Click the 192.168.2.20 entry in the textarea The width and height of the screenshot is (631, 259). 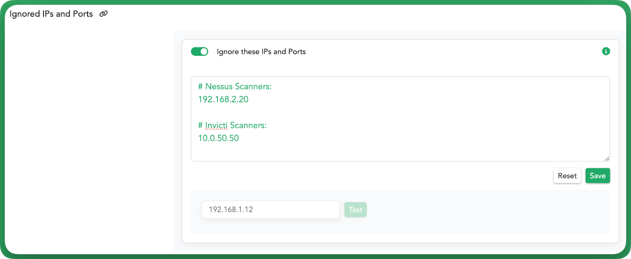coord(223,99)
